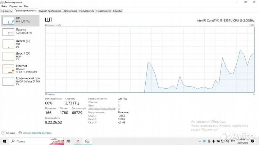Click the Ethernet label in sidebar
Image resolution: width=259 pixels, height=145 pixels.
(x=21, y=66)
